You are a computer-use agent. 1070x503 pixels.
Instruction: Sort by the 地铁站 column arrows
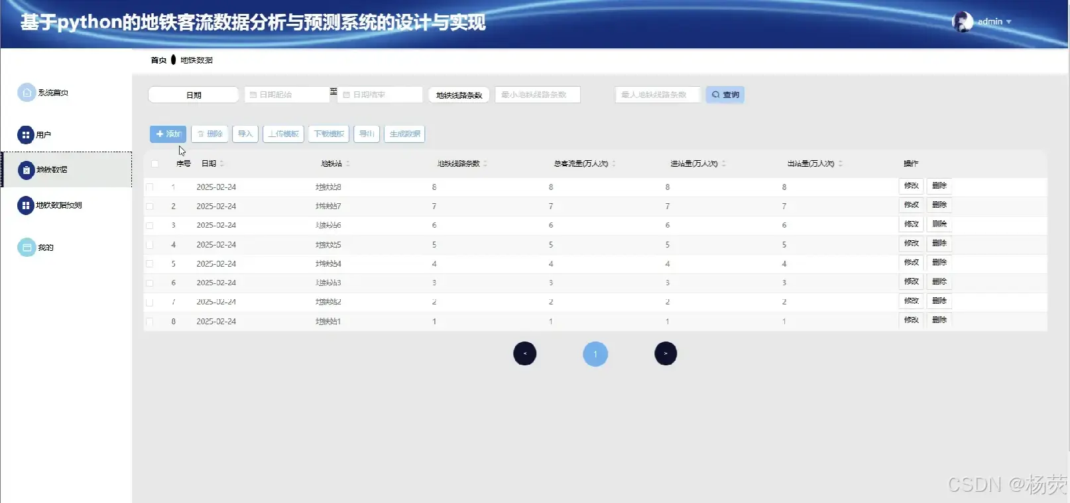click(x=348, y=163)
